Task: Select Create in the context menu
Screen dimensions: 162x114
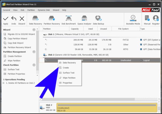Action: [x=66, y=68]
